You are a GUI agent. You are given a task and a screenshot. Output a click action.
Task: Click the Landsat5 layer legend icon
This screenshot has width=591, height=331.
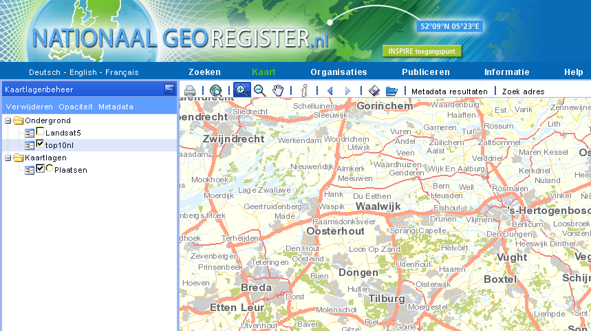30,133
